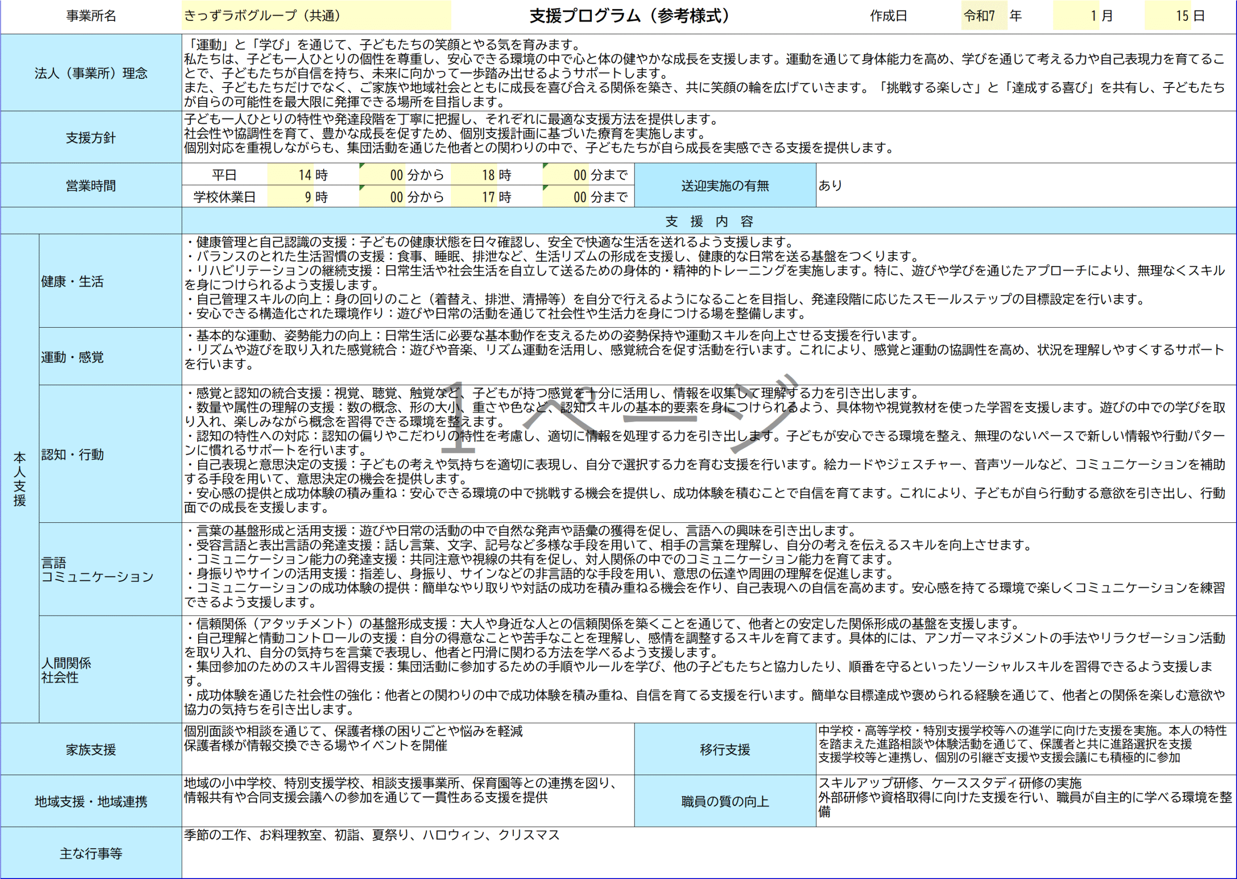
Task: Click the 基本的な運動、姿勢能力の向上 line
Action: pyautogui.click(x=552, y=335)
